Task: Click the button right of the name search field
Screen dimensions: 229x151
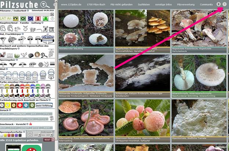Action: (x=52, y=14)
